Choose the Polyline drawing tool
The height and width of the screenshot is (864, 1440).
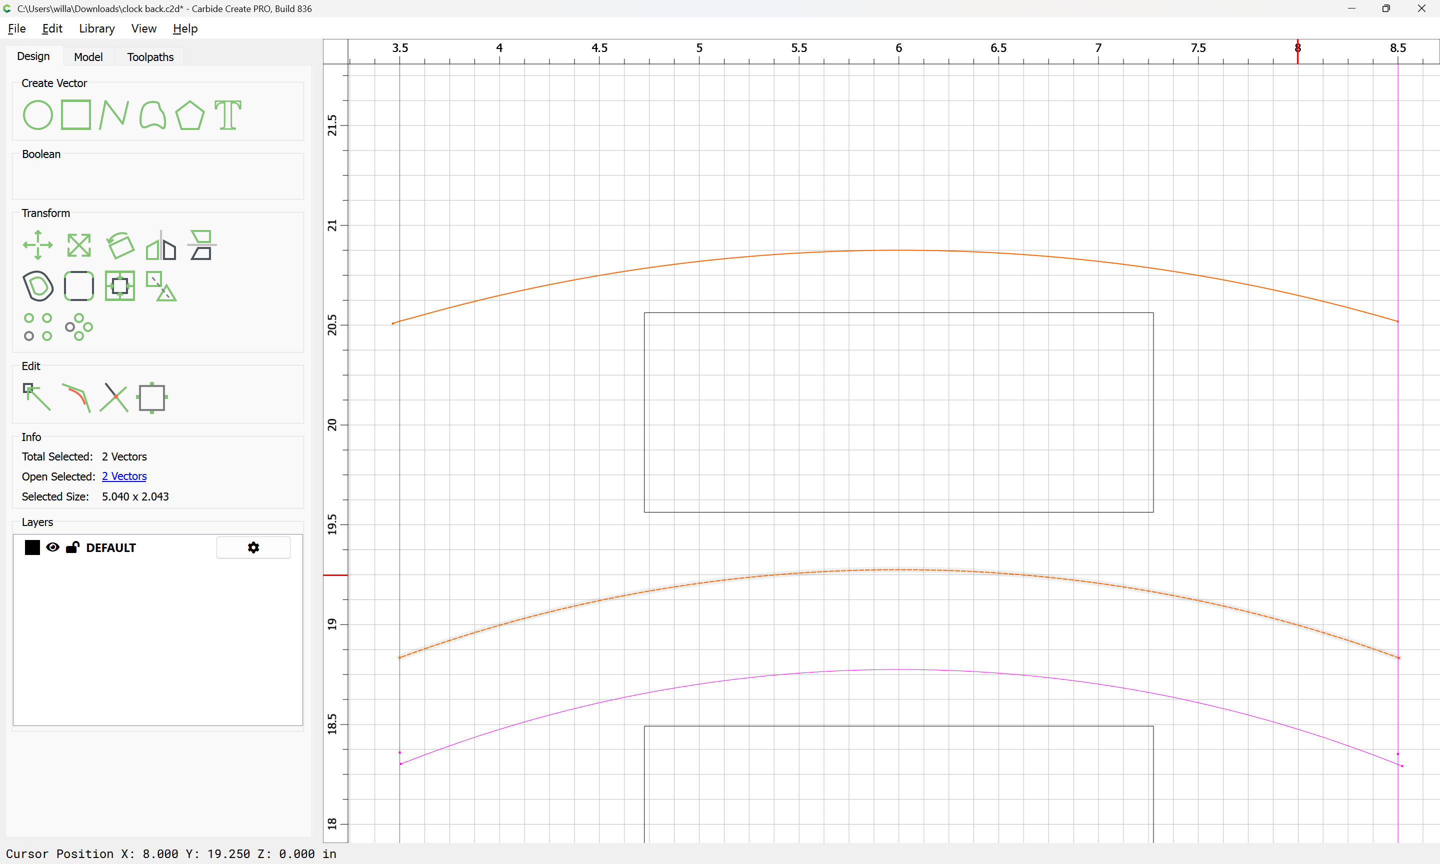coord(113,114)
